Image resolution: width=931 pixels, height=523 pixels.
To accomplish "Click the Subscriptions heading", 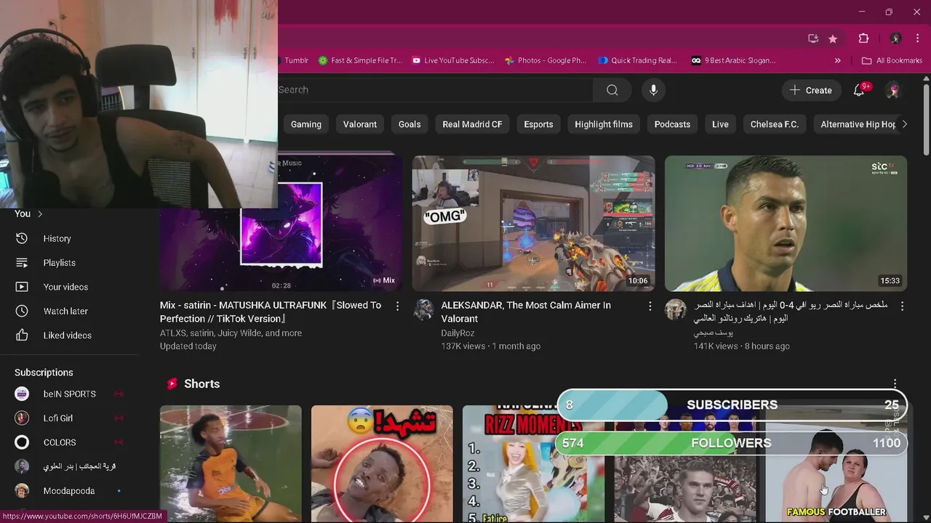I will [x=44, y=373].
